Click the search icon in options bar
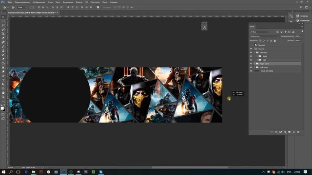The image size is (312, 175). [x=301, y=7]
